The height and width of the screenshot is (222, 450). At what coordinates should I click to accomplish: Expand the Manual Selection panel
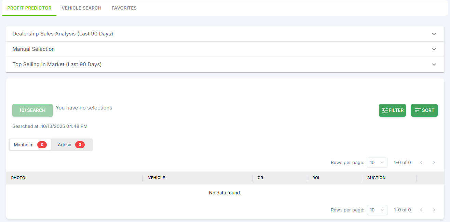click(225, 49)
